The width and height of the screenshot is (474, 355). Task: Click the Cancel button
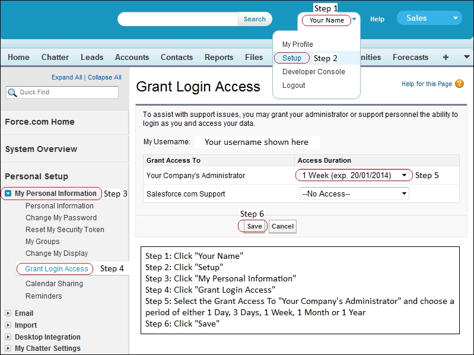point(282,227)
